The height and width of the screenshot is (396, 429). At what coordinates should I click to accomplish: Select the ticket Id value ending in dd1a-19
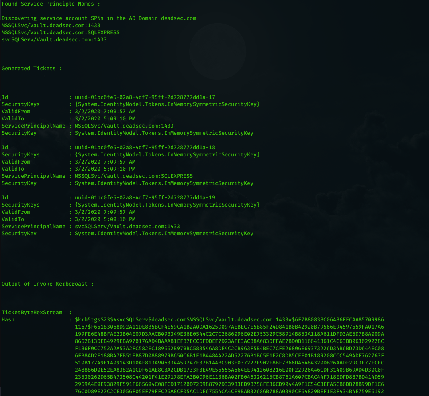145,198
